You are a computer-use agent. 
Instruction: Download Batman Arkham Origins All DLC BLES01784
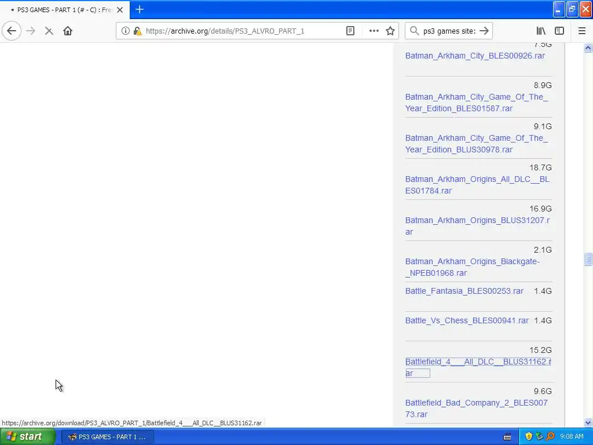tap(477, 185)
